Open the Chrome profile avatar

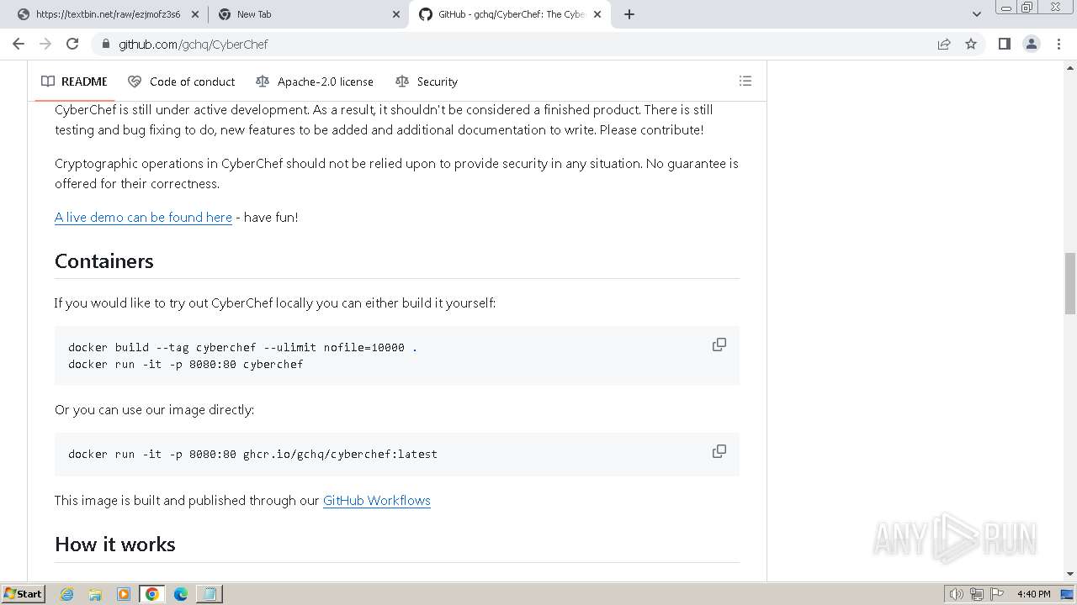[x=1032, y=44]
